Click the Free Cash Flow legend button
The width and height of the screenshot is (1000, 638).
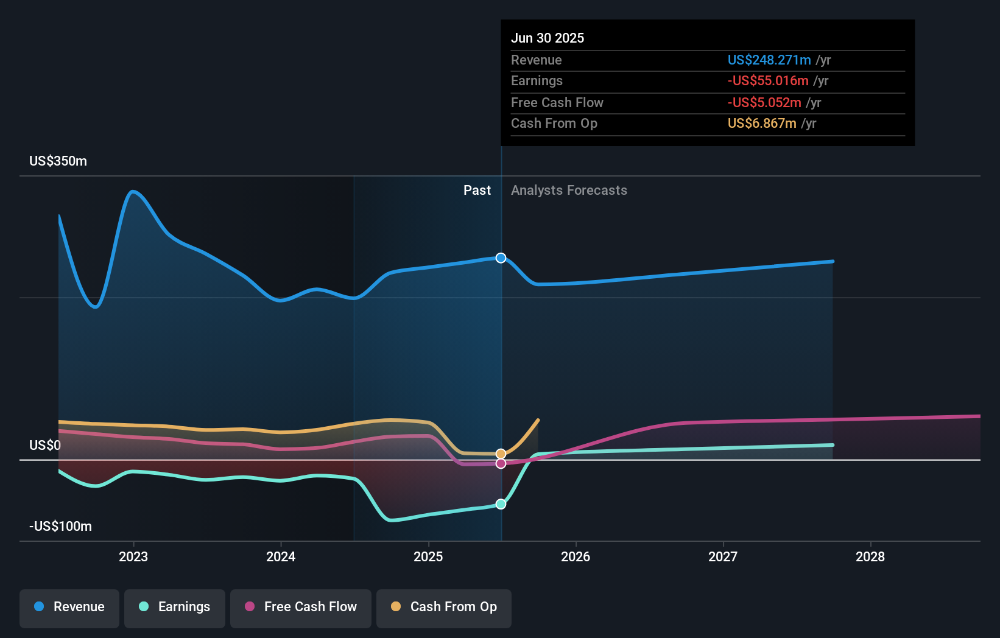click(301, 608)
